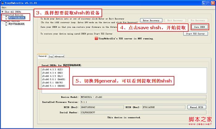Click the TinyUmbrella title bar app icon
Image resolution: width=216 pixels, height=129 pixels.
tap(2, 3)
